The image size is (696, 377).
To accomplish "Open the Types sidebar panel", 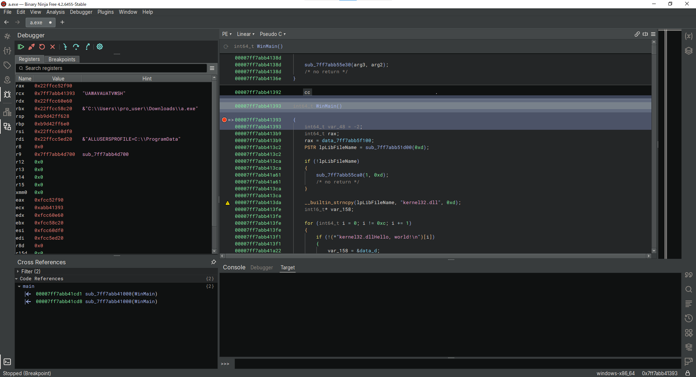I will click(7, 51).
